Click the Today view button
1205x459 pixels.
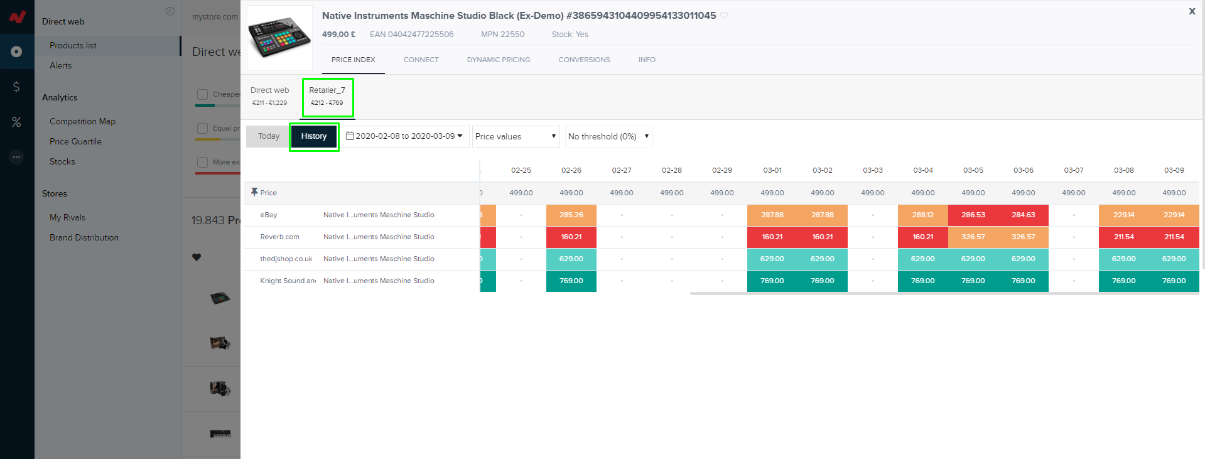coord(269,136)
